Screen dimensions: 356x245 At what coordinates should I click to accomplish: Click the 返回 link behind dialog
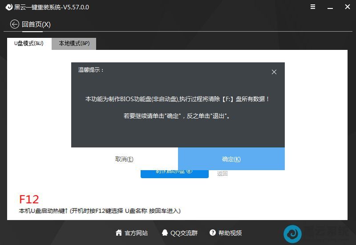coord(222,174)
